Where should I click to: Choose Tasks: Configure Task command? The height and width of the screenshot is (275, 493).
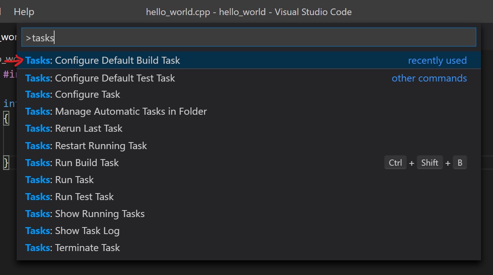pos(73,95)
